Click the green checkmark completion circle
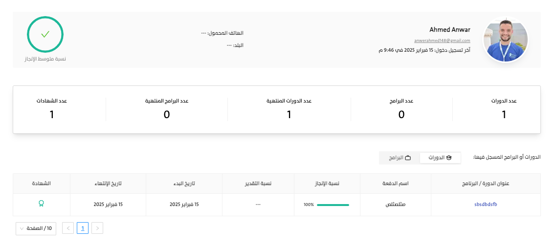557x248 pixels. click(45, 35)
